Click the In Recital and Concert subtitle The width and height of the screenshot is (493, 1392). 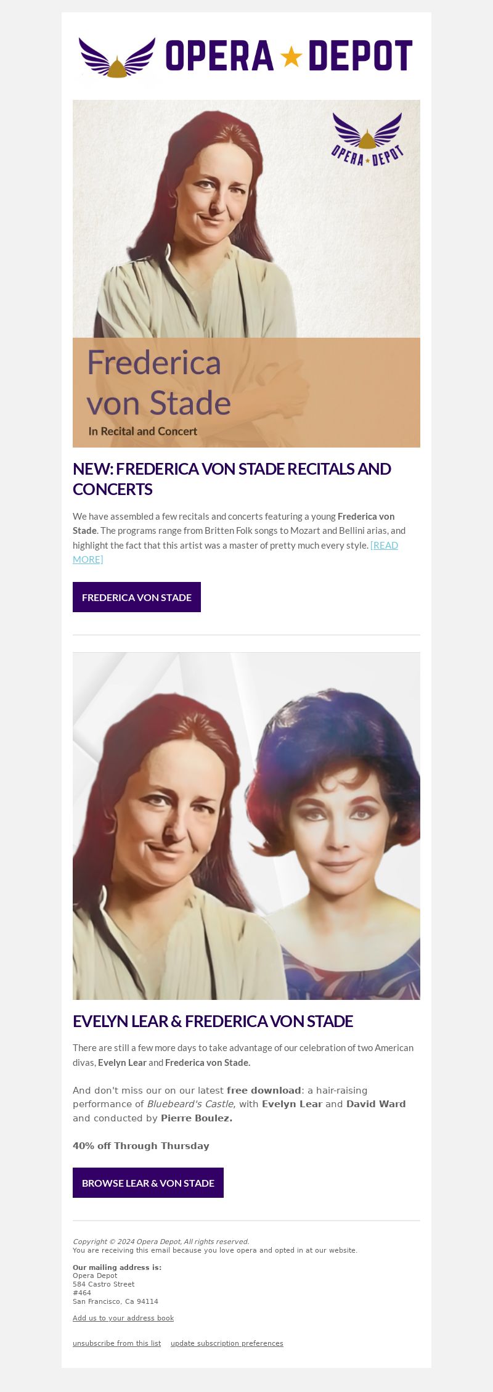[x=143, y=432]
